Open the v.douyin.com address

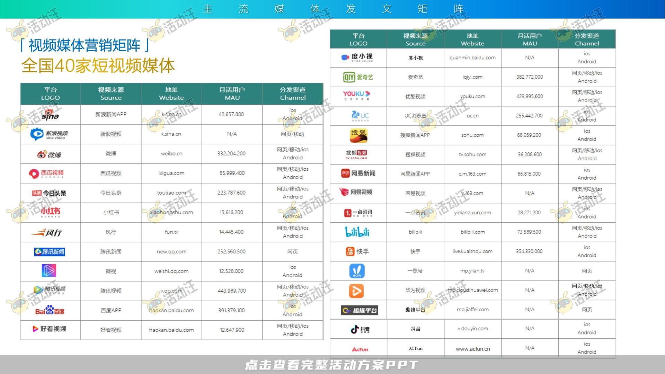point(473,329)
